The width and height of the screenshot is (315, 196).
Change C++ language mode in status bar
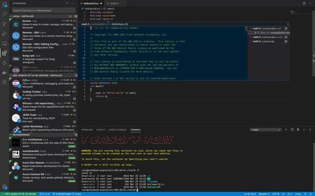(290, 194)
